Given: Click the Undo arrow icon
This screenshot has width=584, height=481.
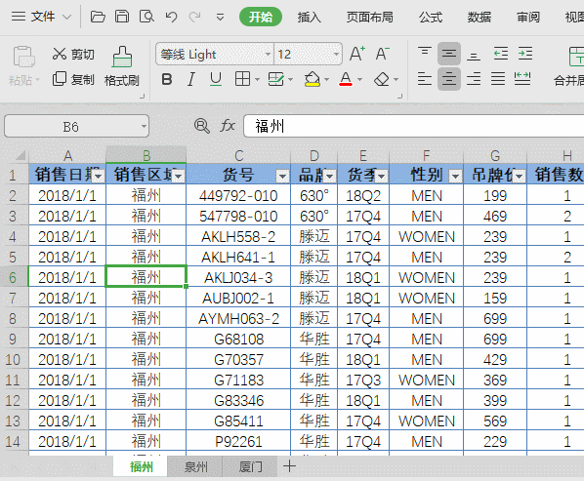Looking at the screenshot, I should [171, 17].
